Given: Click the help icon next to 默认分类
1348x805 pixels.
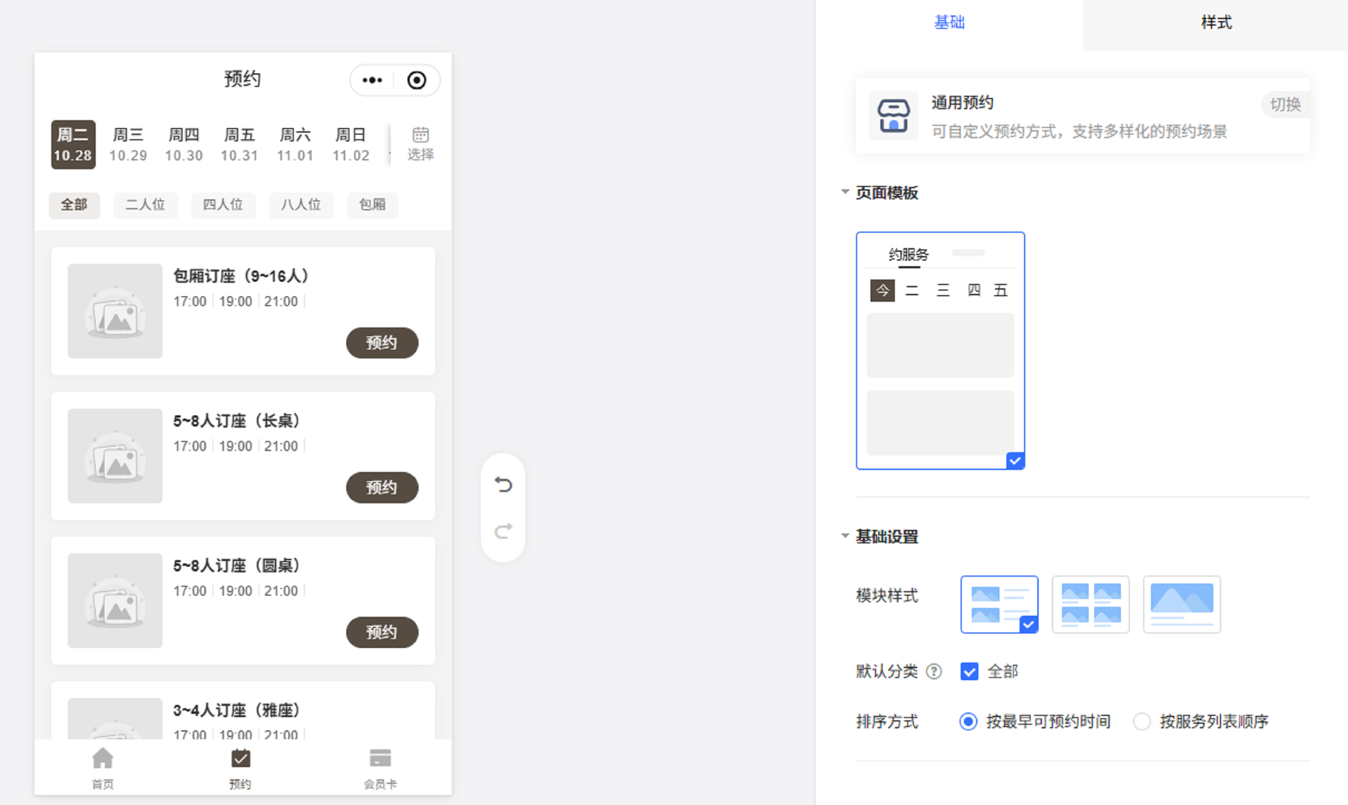Looking at the screenshot, I should click(934, 671).
